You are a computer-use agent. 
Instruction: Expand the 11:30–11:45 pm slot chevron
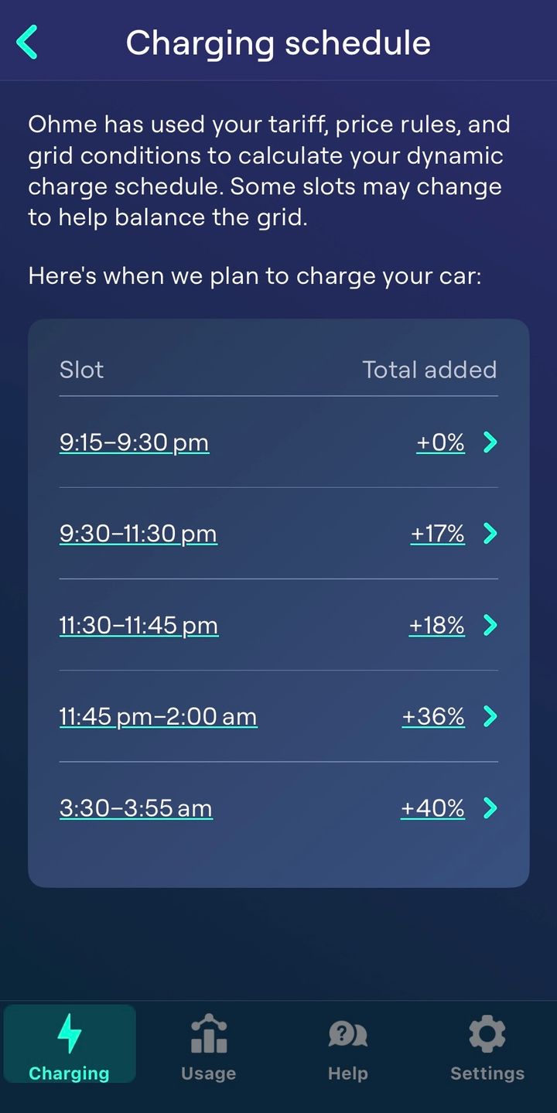490,625
